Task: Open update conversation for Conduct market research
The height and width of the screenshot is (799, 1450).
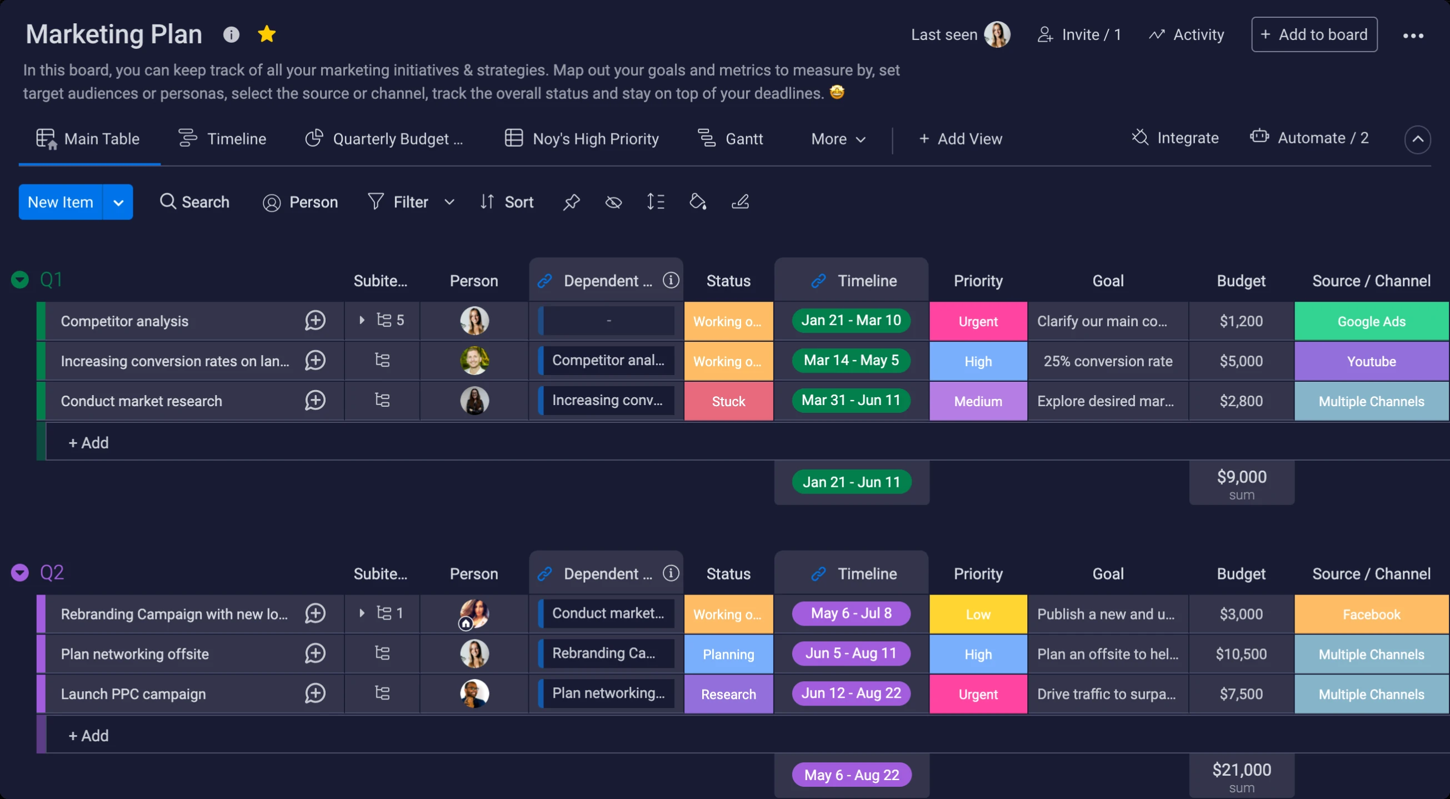Action: tap(315, 401)
